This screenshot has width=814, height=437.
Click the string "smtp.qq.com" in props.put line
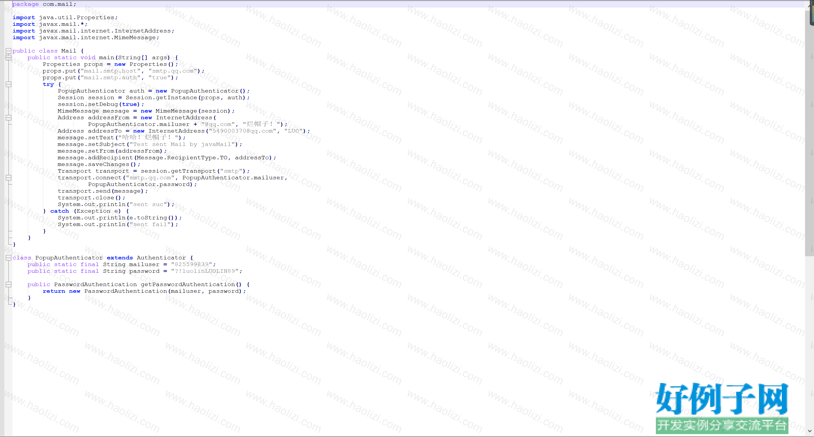(173, 71)
